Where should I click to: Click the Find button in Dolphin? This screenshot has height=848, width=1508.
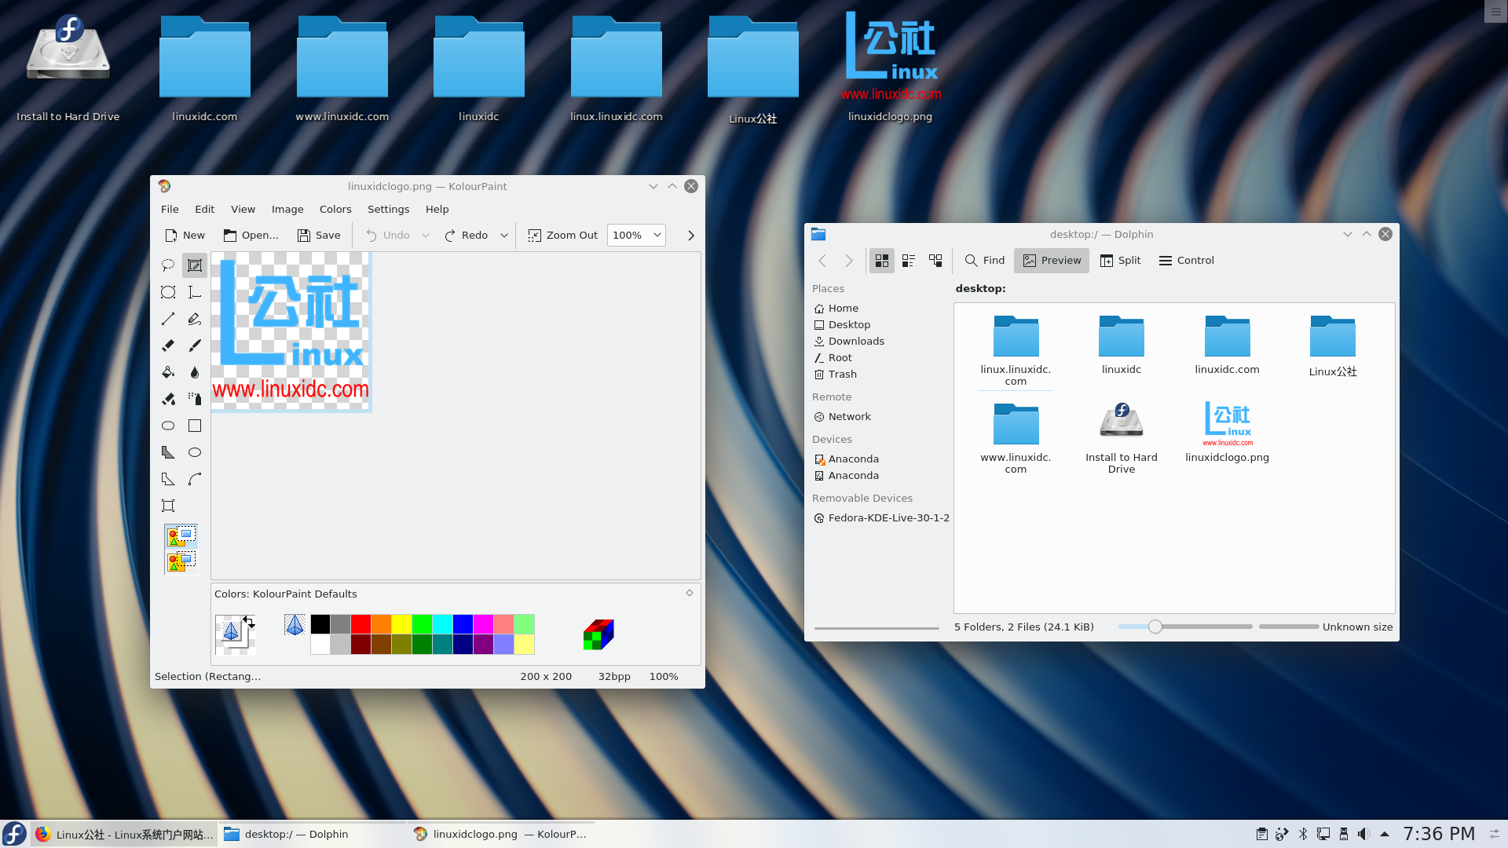click(984, 260)
